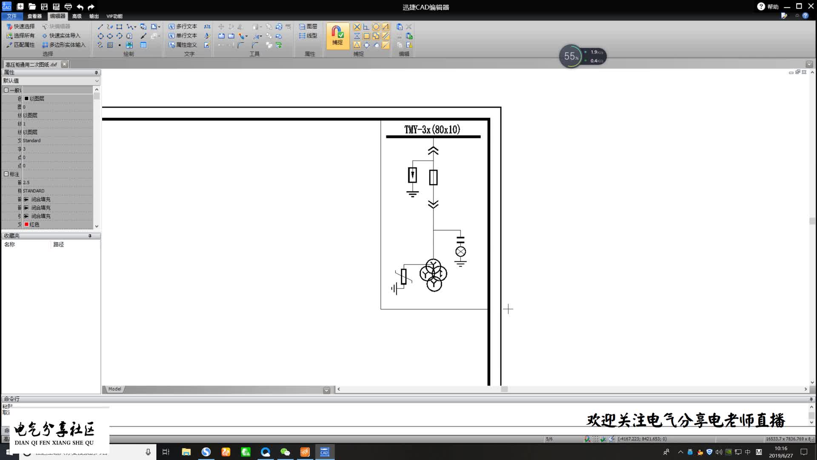Pin the 命令行 panel
The image size is (817, 460).
(811, 399)
